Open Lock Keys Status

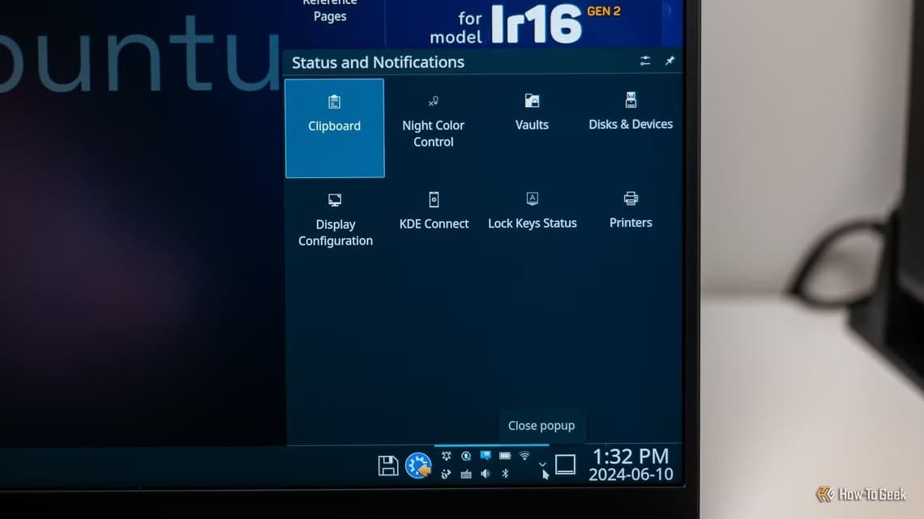pos(533,210)
